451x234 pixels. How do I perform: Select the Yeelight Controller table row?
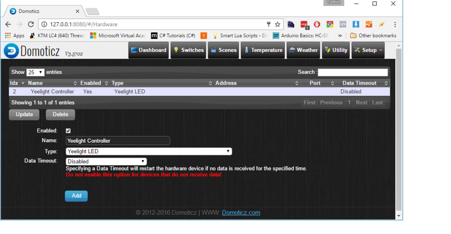point(199,92)
